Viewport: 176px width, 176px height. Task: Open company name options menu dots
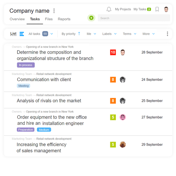pyautogui.click(x=54, y=11)
